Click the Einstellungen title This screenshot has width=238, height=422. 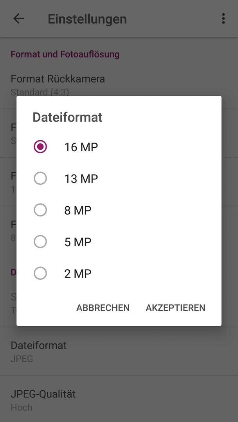coord(87,19)
